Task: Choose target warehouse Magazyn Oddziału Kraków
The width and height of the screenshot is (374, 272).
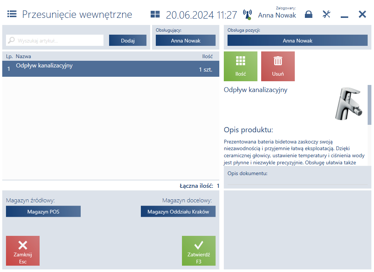Action: (178, 212)
